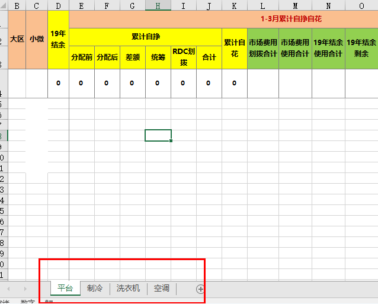Click the 合计 header cell
This screenshot has height=304, width=378.
pos(209,57)
